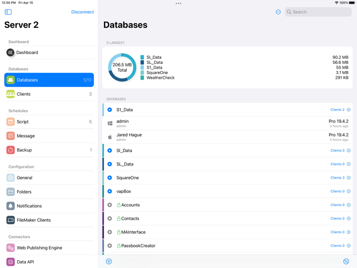
Task: Select the Databases sidebar entry
Action: point(49,80)
